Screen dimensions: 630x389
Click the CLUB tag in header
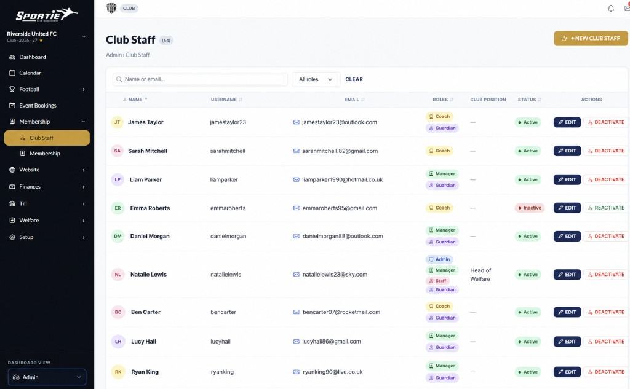pos(129,9)
